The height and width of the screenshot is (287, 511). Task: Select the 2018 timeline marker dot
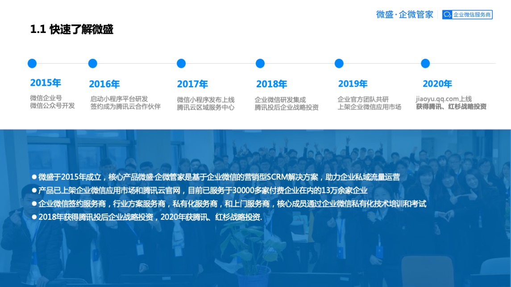click(260, 63)
